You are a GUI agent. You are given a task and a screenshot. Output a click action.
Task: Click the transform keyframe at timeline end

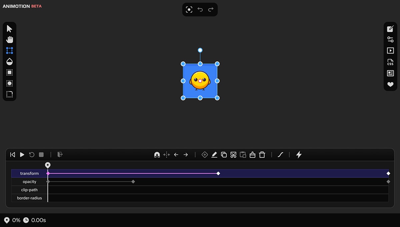coord(388,174)
